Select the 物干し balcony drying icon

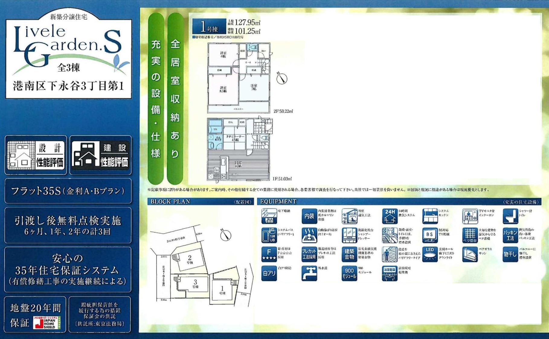pos(510,254)
